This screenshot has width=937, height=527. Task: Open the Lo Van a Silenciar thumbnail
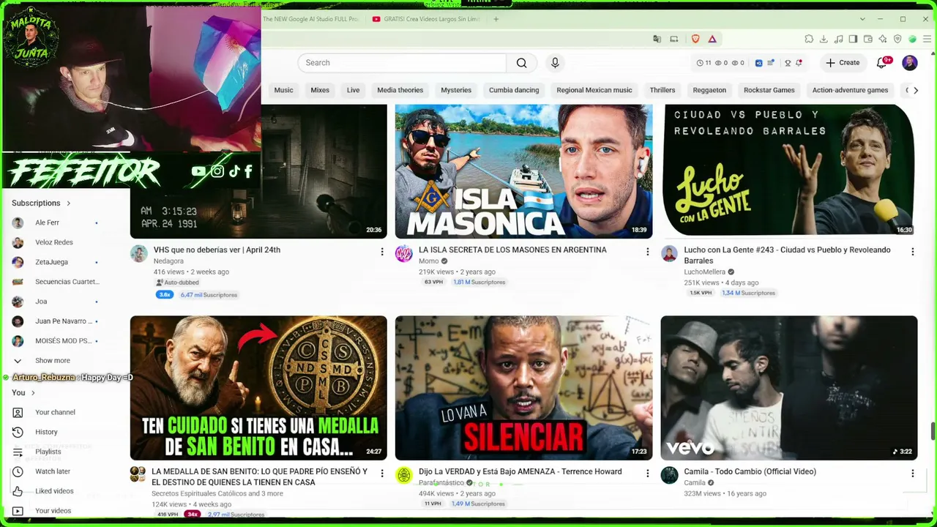pyautogui.click(x=523, y=388)
